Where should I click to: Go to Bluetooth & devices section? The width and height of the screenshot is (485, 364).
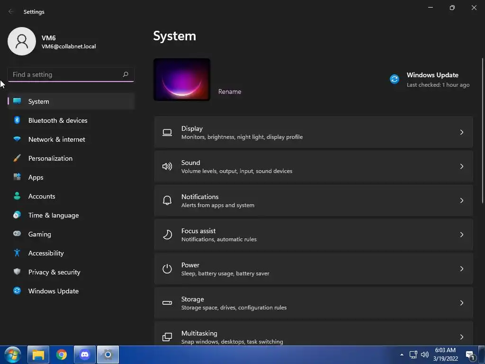[x=71, y=120]
